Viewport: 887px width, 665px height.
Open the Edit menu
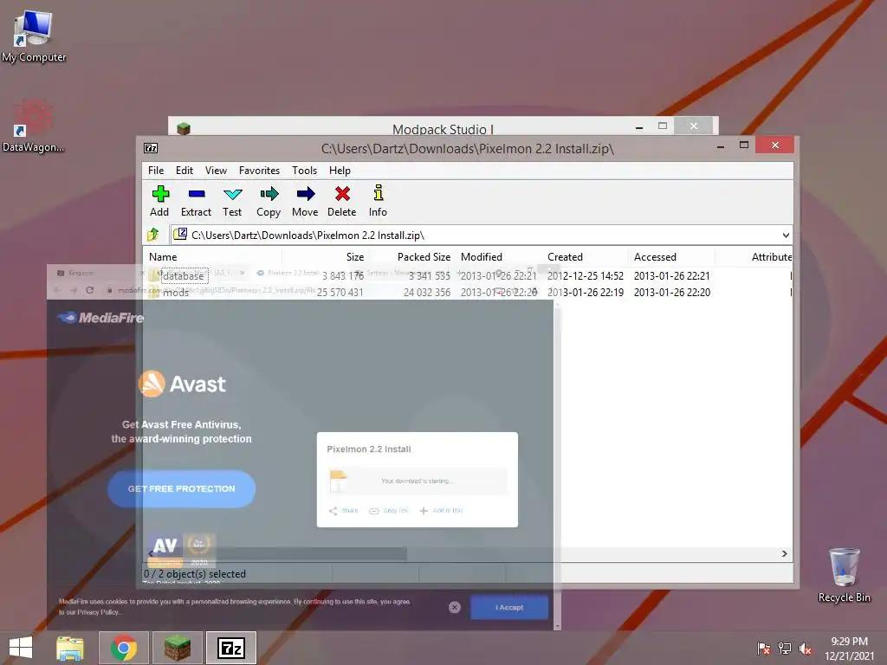(x=185, y=171)
